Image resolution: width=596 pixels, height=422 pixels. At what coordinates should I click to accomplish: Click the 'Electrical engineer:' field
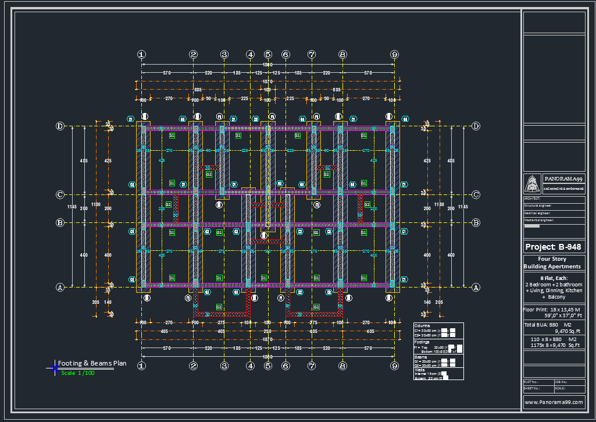click(x=554, y=213)
